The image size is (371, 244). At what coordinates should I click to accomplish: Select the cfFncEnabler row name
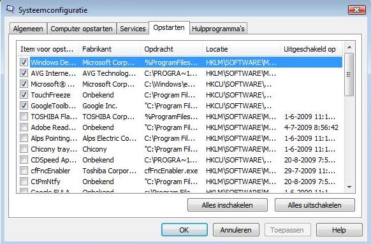50,171
